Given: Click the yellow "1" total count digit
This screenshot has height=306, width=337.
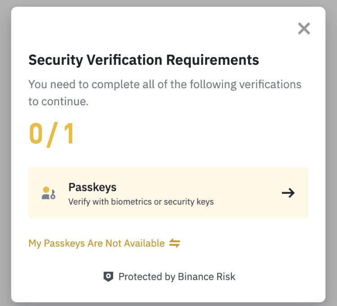Looking at the screenshot, I should 69,134.
